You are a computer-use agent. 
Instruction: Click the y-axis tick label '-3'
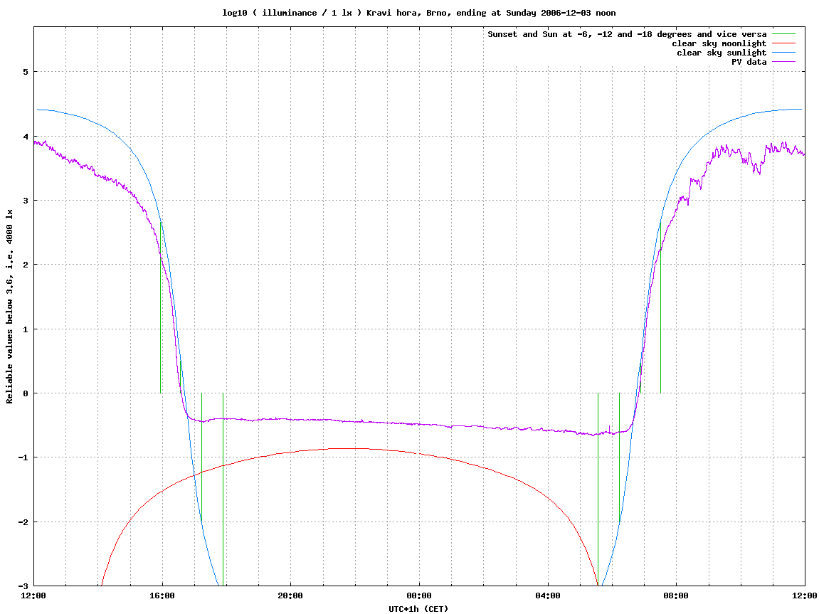(23, 586)
